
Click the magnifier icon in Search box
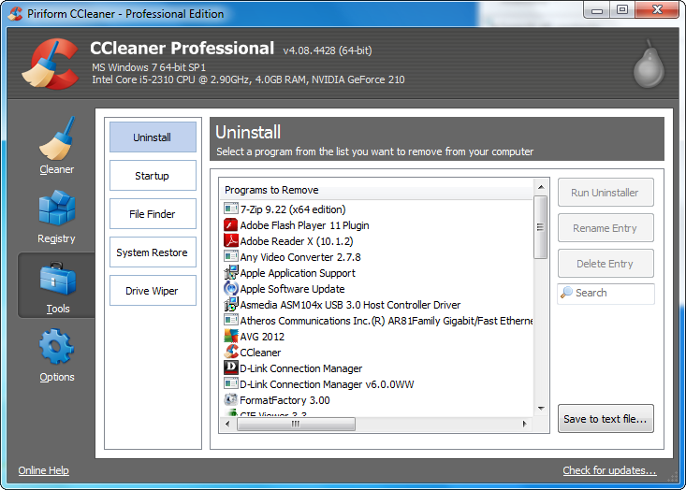pos(566,292)
